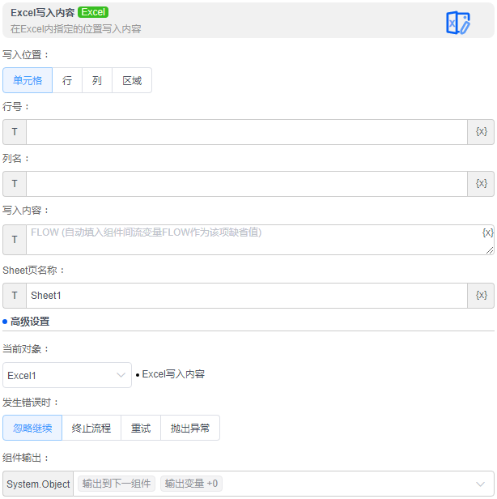Click the 输出到下一组件 tag

(117, 484)
